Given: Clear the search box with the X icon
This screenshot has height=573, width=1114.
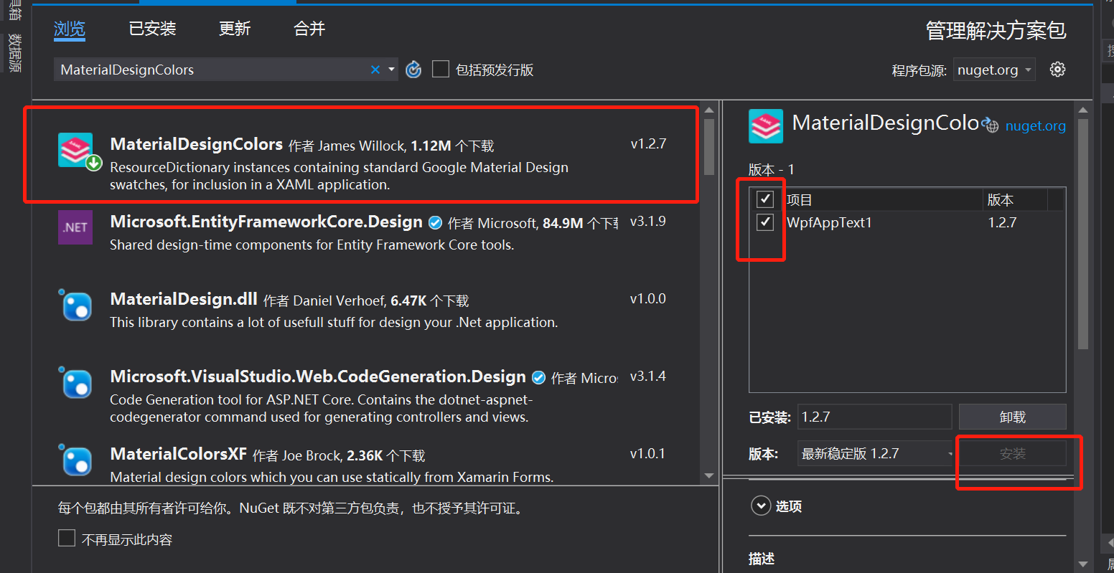Looking at the screenshot, I should click(x=375, y=69).
